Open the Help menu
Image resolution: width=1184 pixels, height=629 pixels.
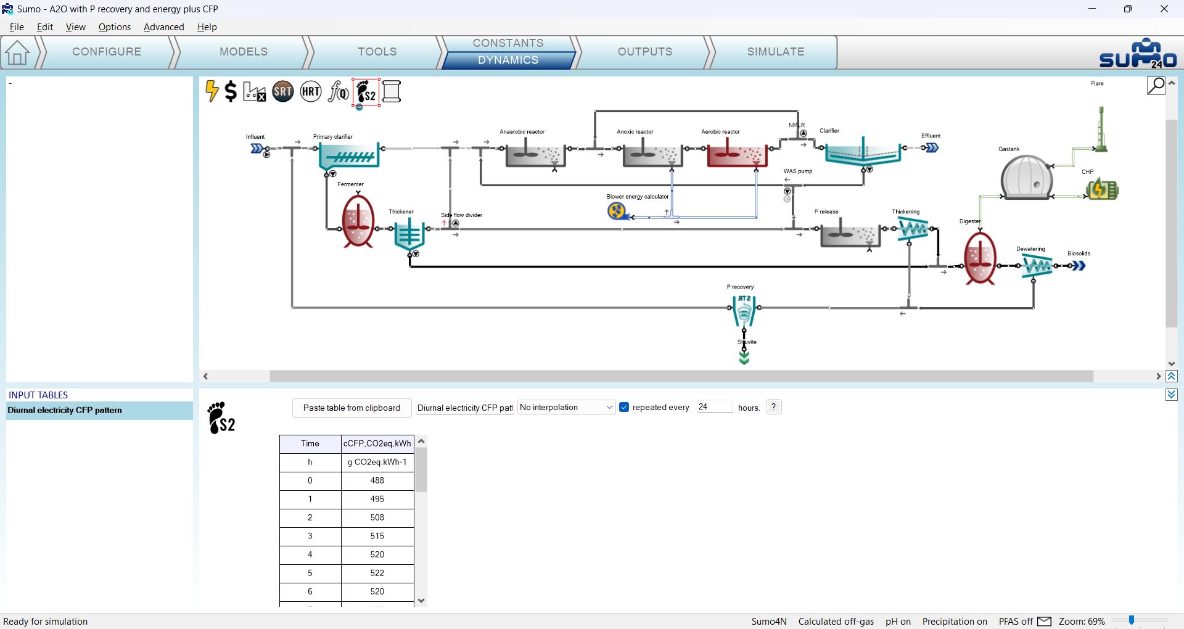(x=207, y=27)
